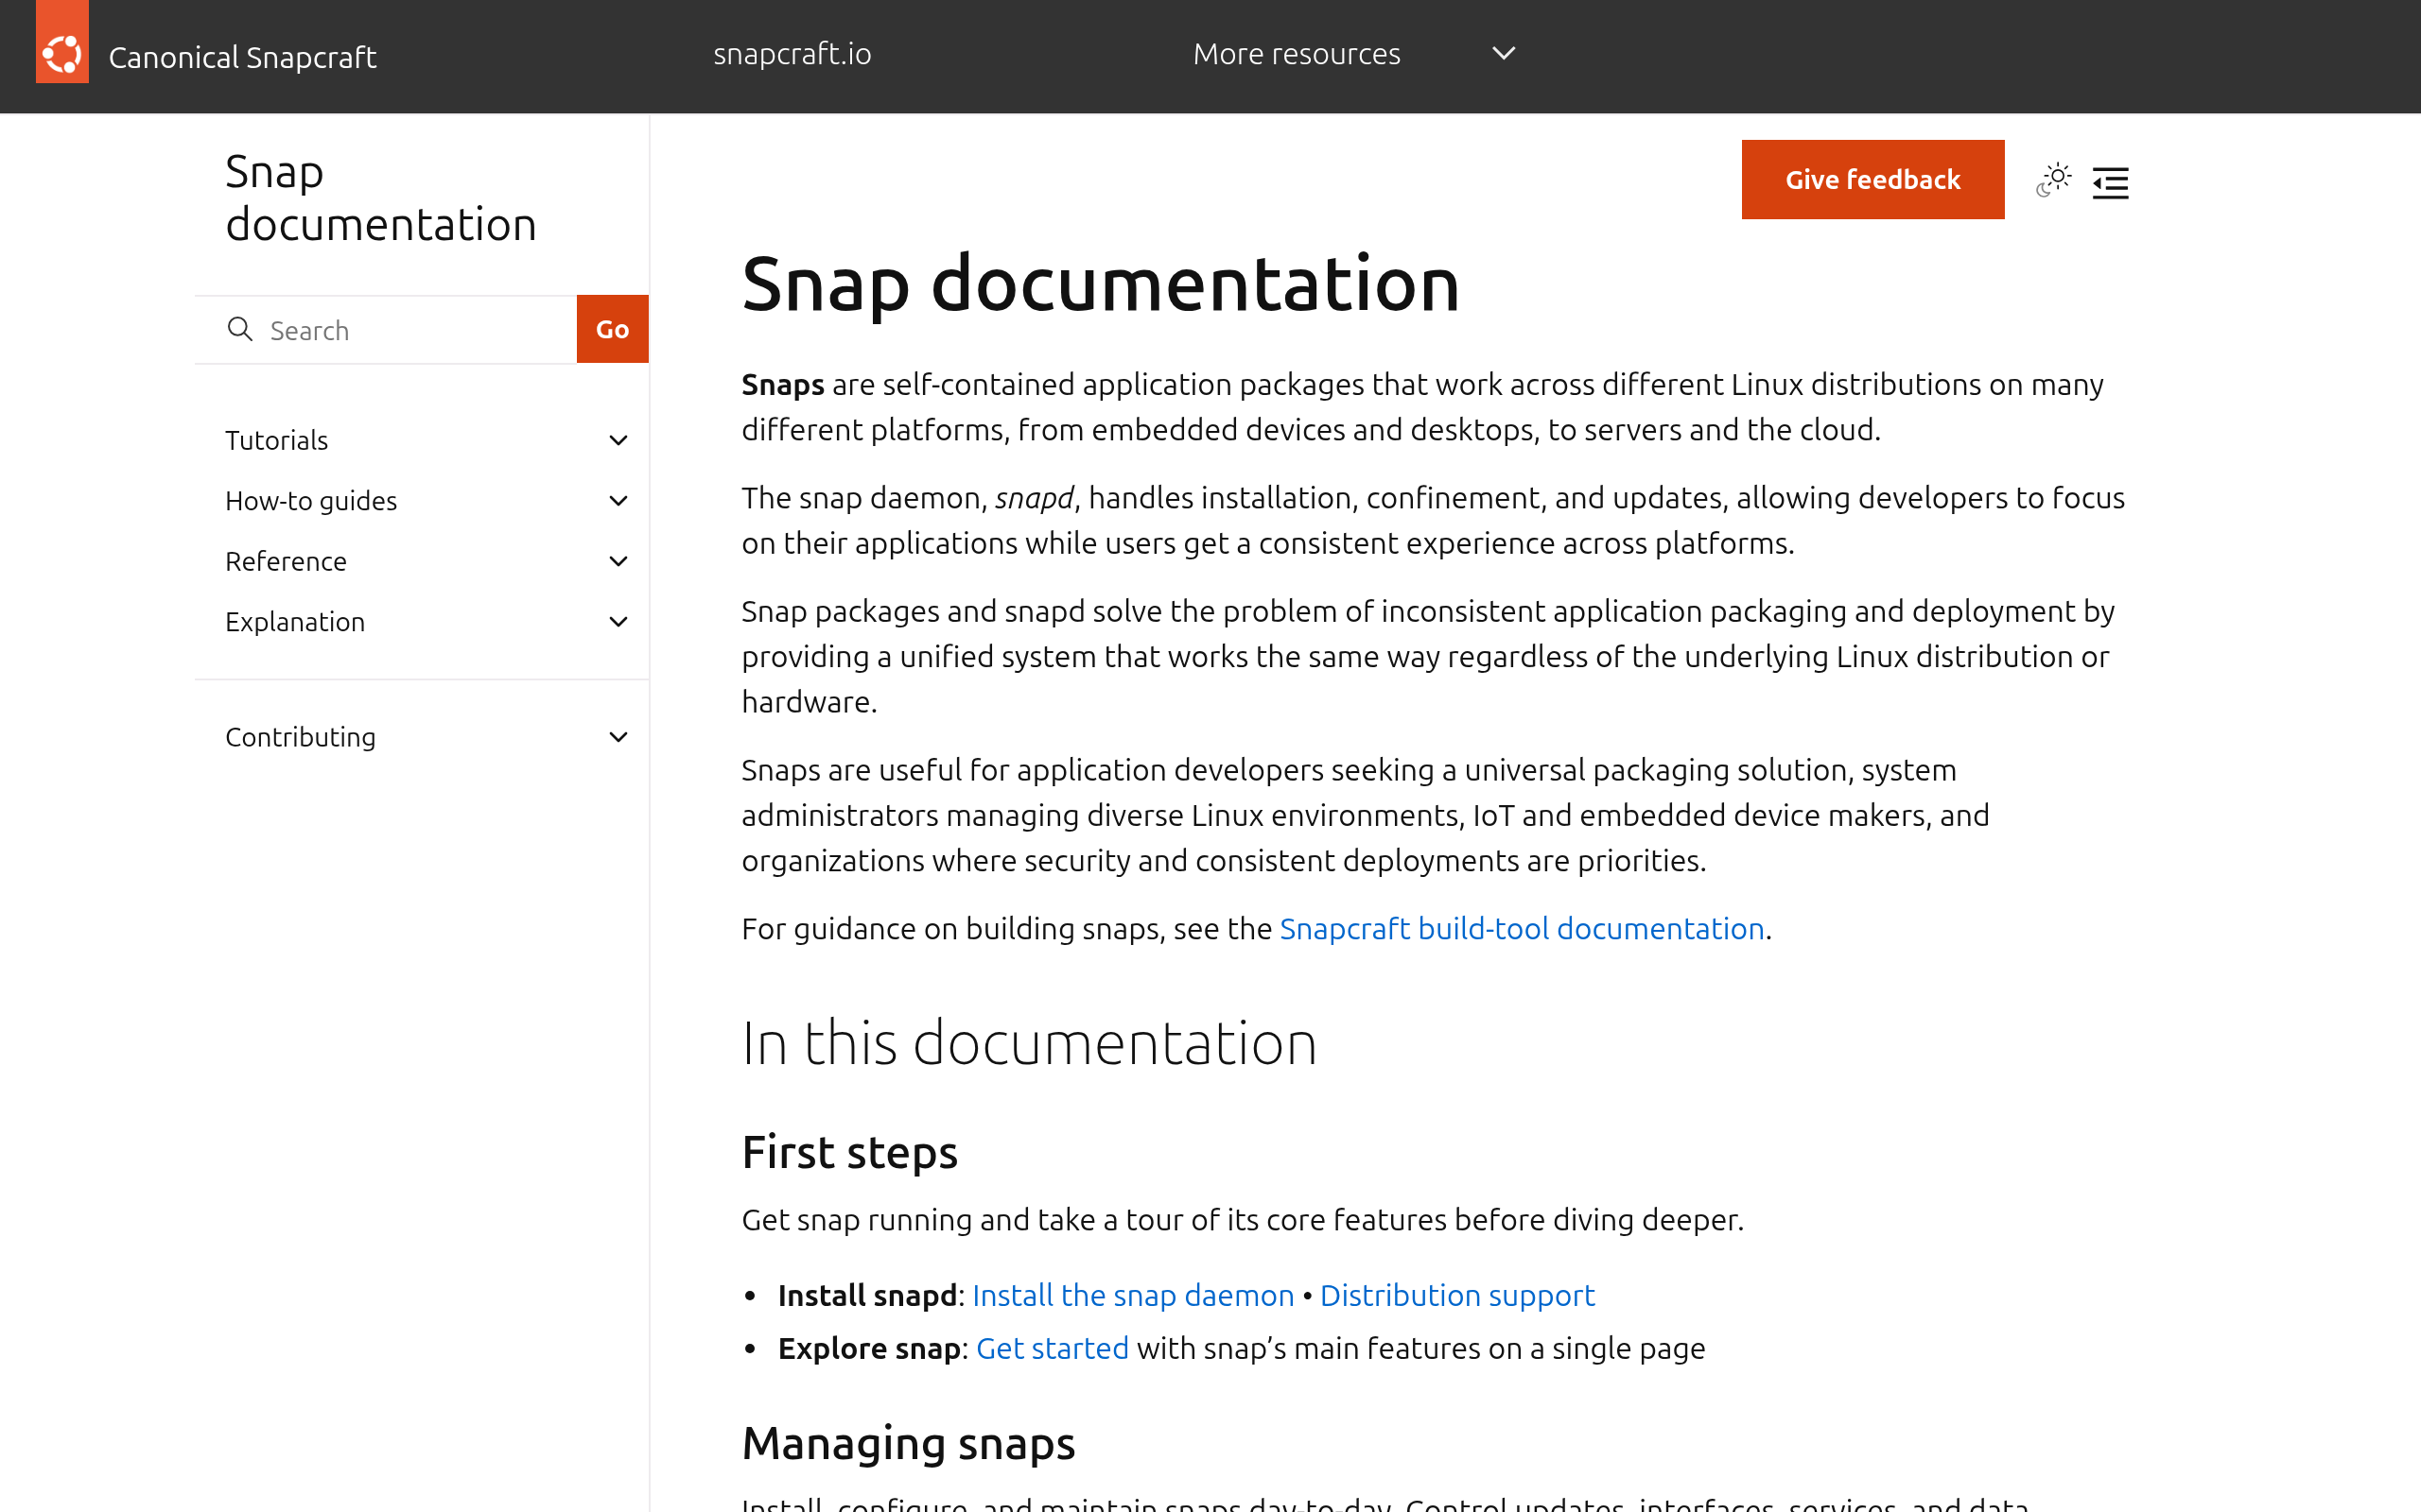Click the Snap documentation sidebar title
This screenshot has height=1512, width=2421.
click(381, 198)
